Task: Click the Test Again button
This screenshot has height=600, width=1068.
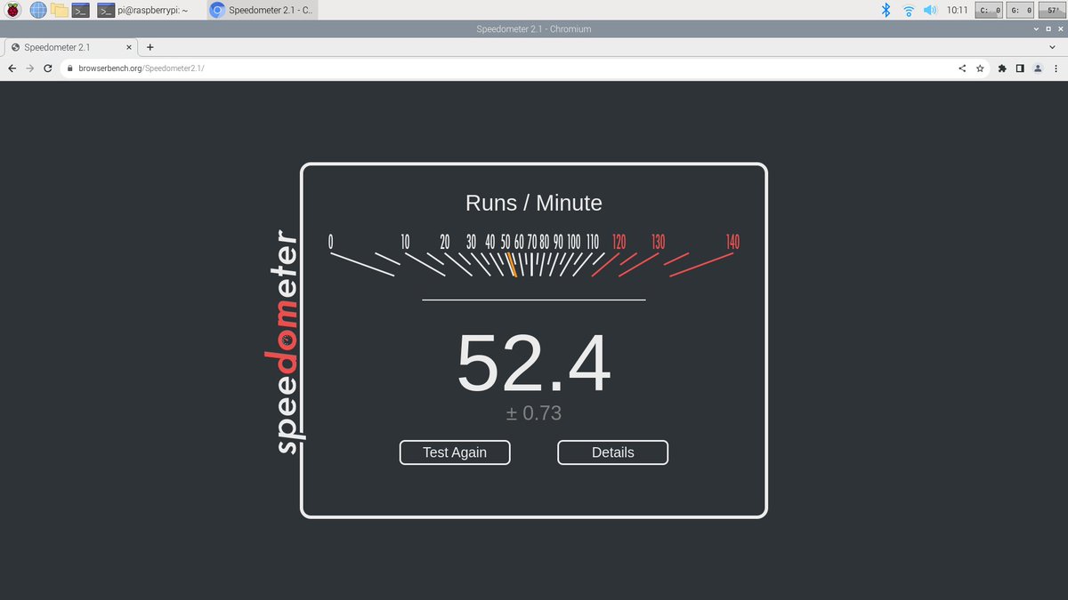Action: tap(455, 452)
